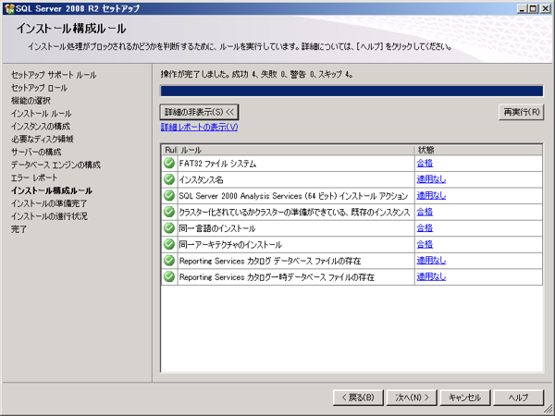Screen dimensions: 555x416
Task: Click rule name Reporting Services カタログ一時データベース ファイルの存在
Action: click(x=277, y=277)
